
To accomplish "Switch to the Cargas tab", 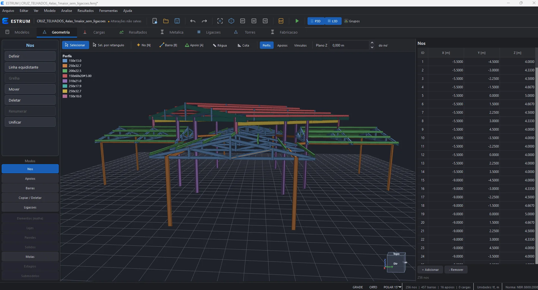I will click(94, 32).
